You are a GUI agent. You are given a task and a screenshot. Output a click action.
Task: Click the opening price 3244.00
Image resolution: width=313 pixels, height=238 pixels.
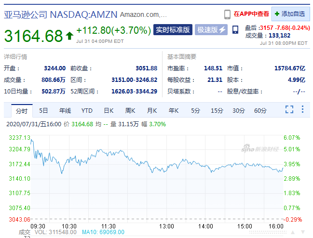pyautogui.click(x=54, y=68)
